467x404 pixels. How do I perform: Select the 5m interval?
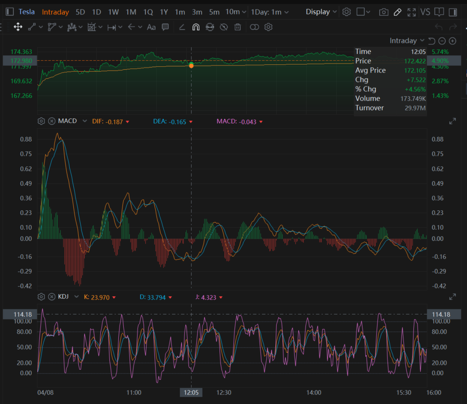click(x=214, y=12)
